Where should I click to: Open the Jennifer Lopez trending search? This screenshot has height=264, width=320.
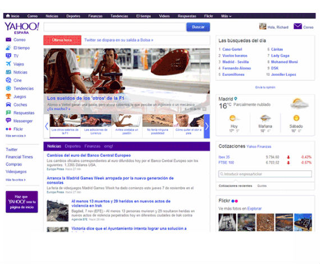pos(284,75)
